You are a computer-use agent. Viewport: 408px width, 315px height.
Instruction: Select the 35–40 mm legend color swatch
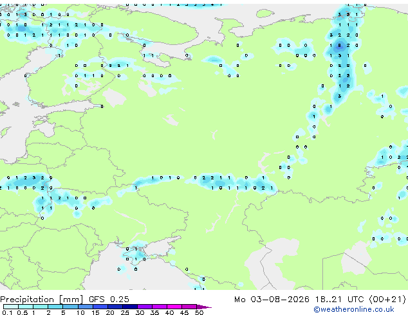coord(160,307)
